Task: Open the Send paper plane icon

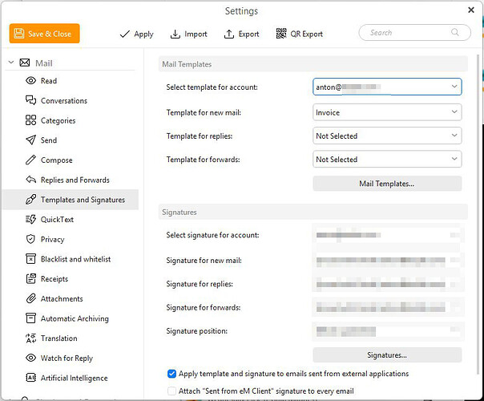Action: pyautogui.click(x=31, y=140)
